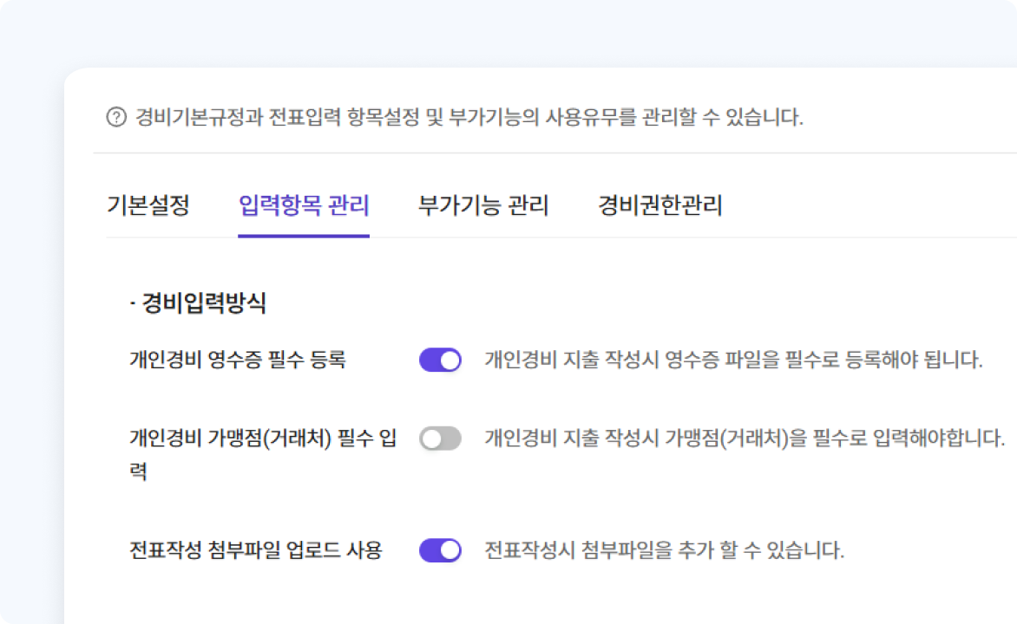
Task: Go to the 경비권한관리 tab
Action: click(659, 206)
